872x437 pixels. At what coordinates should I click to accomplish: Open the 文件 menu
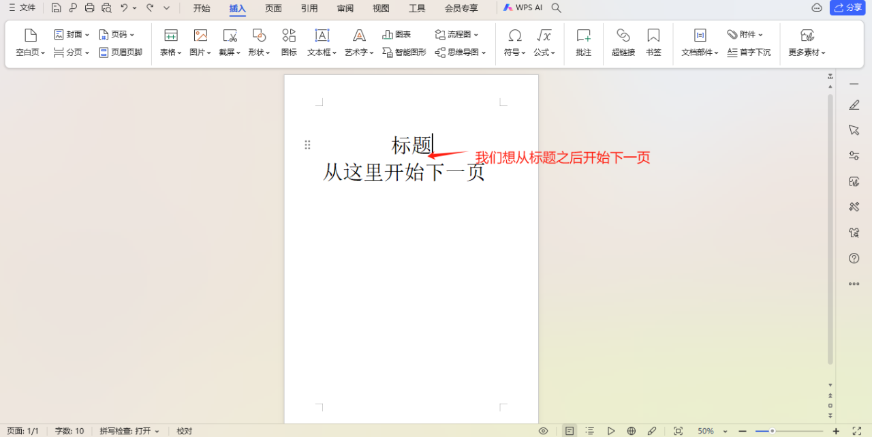[x=22, y=7]
